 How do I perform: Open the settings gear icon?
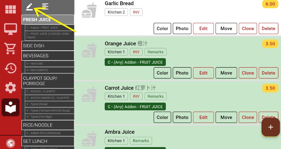point(11,88)
